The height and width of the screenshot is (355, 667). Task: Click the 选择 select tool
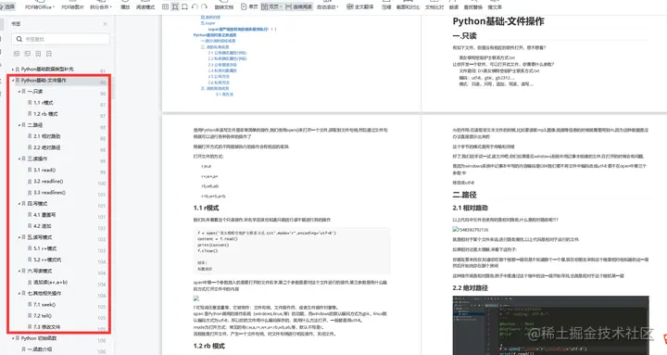click(x=7, y=6)
